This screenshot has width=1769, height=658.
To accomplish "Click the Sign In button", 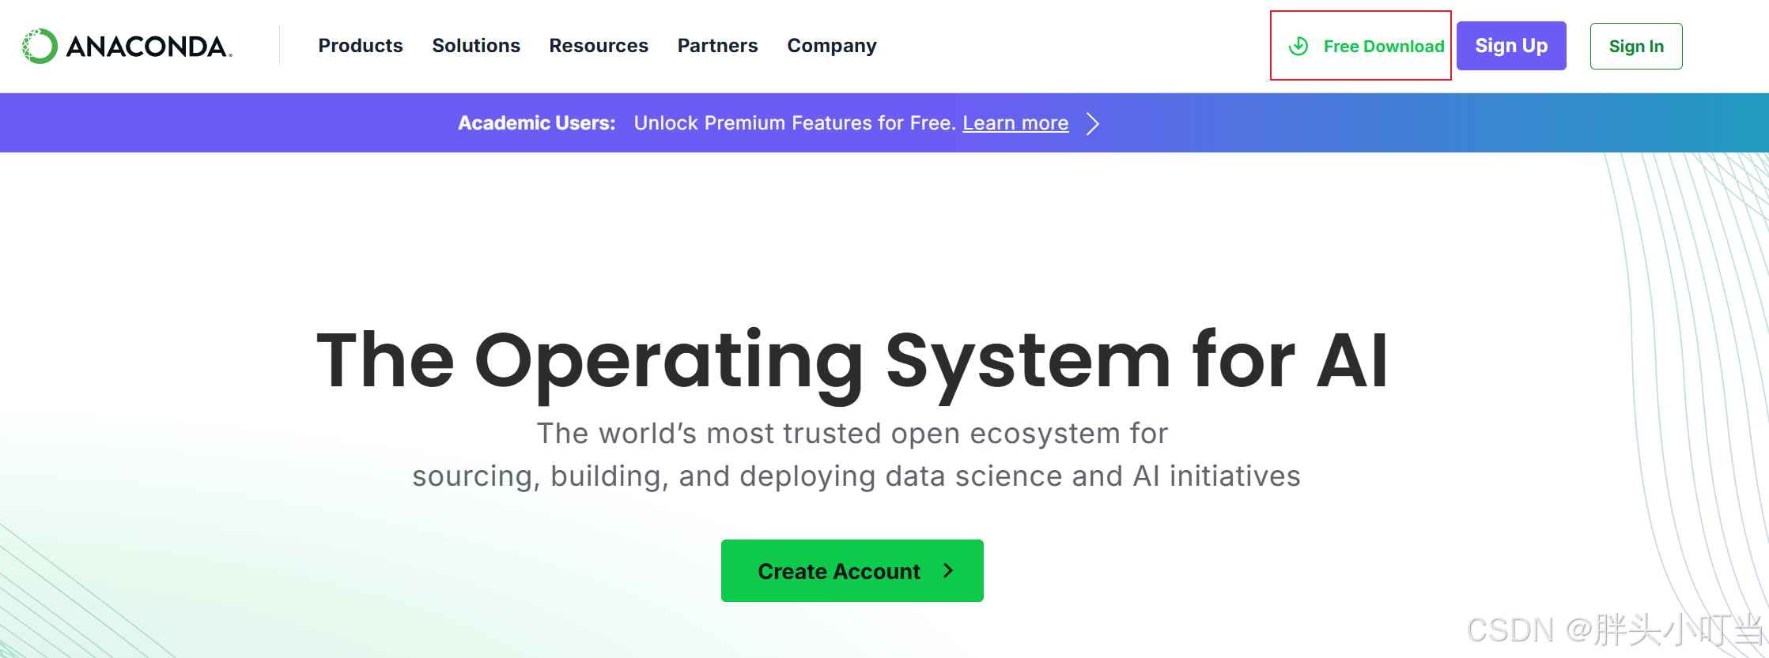I will [1636, 46].
